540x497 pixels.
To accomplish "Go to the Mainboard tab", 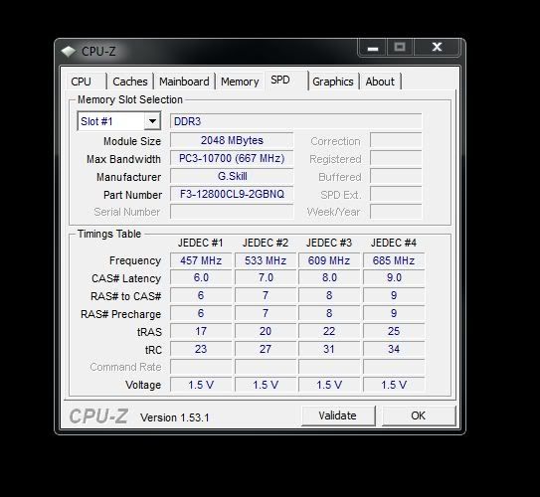I will click(x=184, y=82).
